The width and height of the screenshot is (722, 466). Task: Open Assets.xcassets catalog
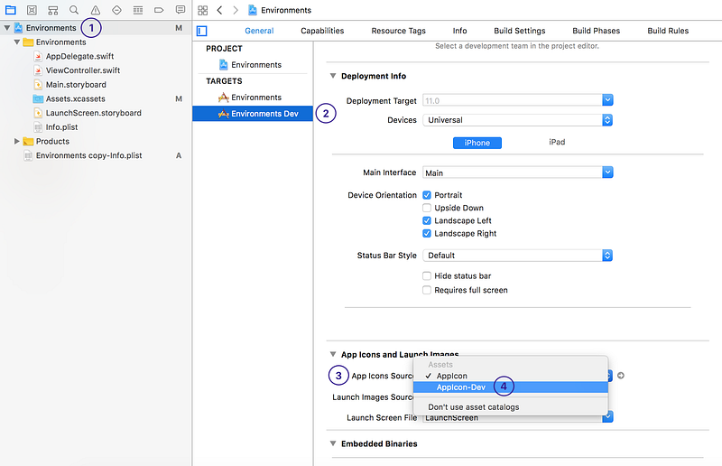[76, 98]
